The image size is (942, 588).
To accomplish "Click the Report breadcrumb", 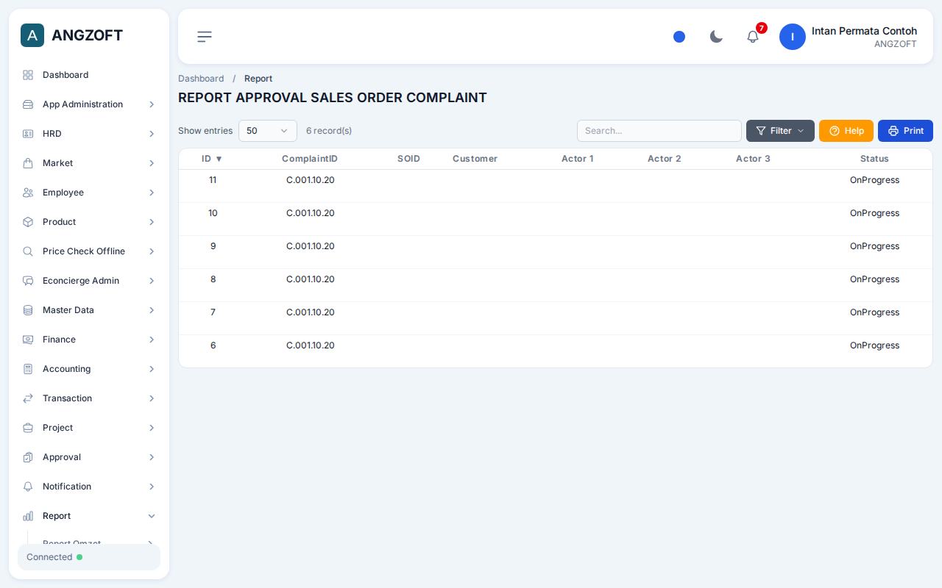I will [258, 79].
